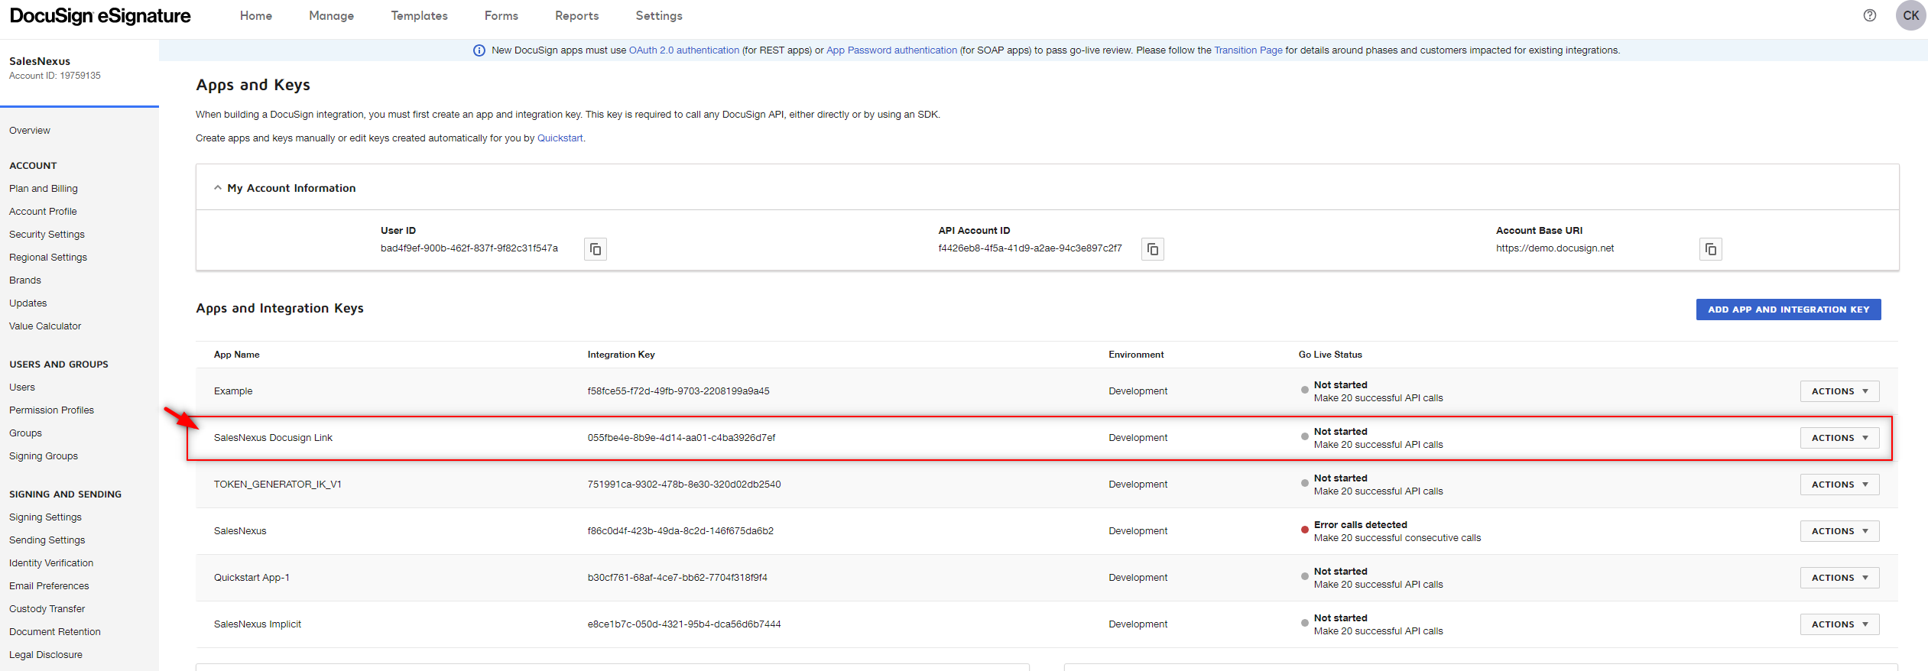The width and height of the screenshot is (1928, 671).
Task: Open Signing Groups
Action: (x=44, y=456)
